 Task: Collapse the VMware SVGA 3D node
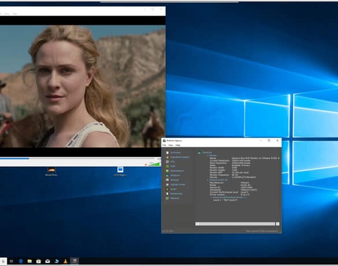click(x=208, y=180)
